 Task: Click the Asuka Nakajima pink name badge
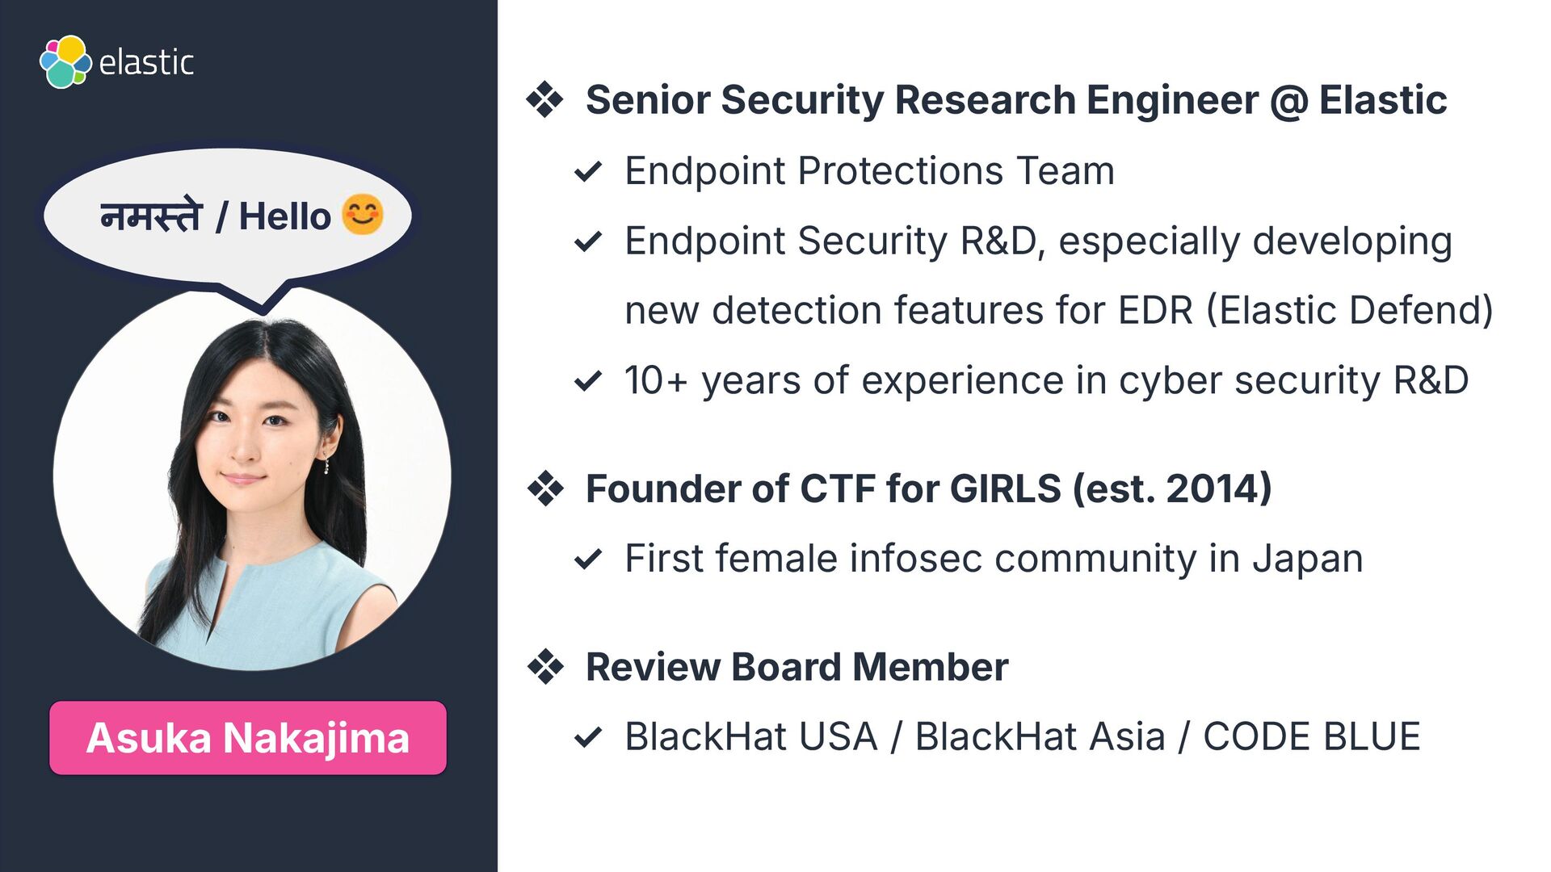[x=248, y=738]
